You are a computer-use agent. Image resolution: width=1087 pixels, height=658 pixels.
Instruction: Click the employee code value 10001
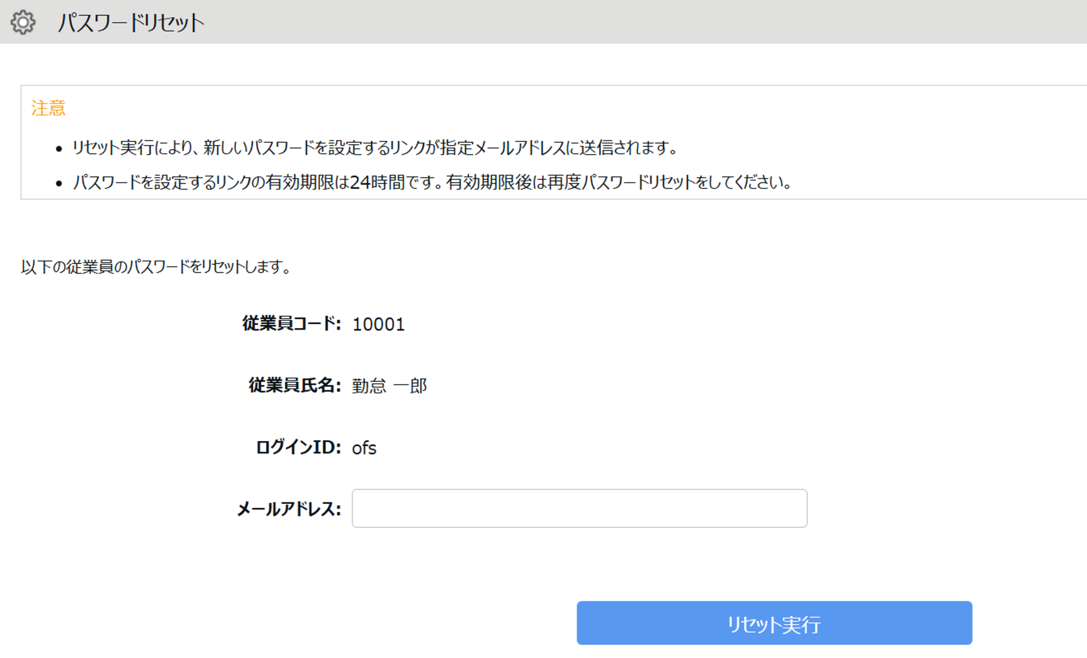[378, 325]
